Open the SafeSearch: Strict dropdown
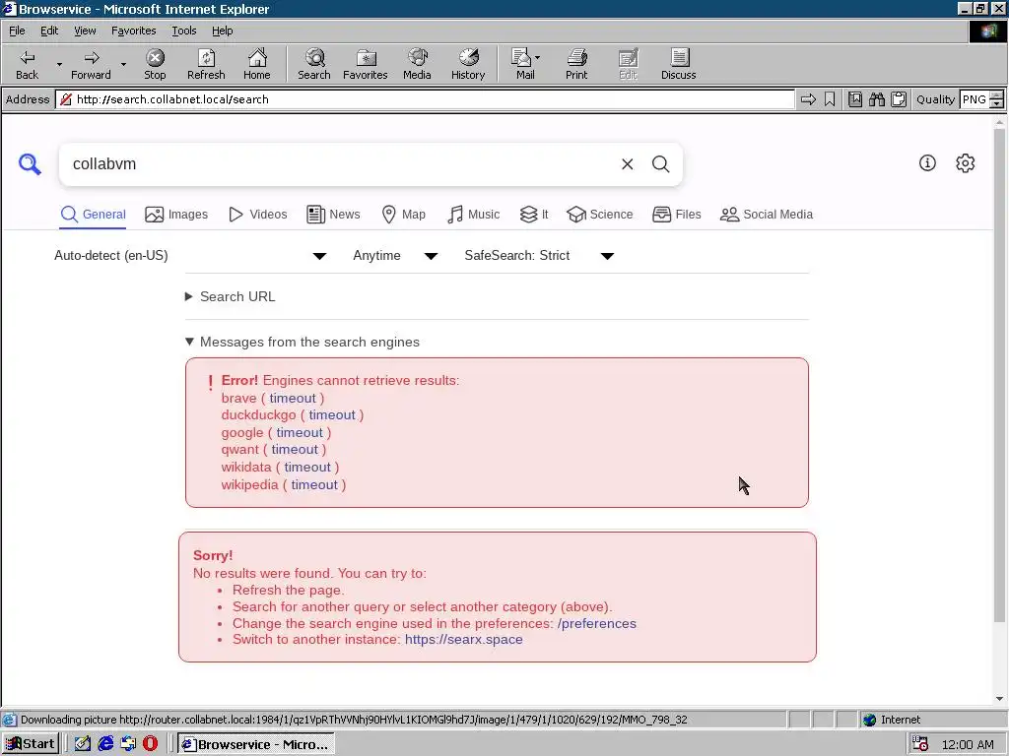The width and height of the screenshot is (1009, 756). point(539,256)
